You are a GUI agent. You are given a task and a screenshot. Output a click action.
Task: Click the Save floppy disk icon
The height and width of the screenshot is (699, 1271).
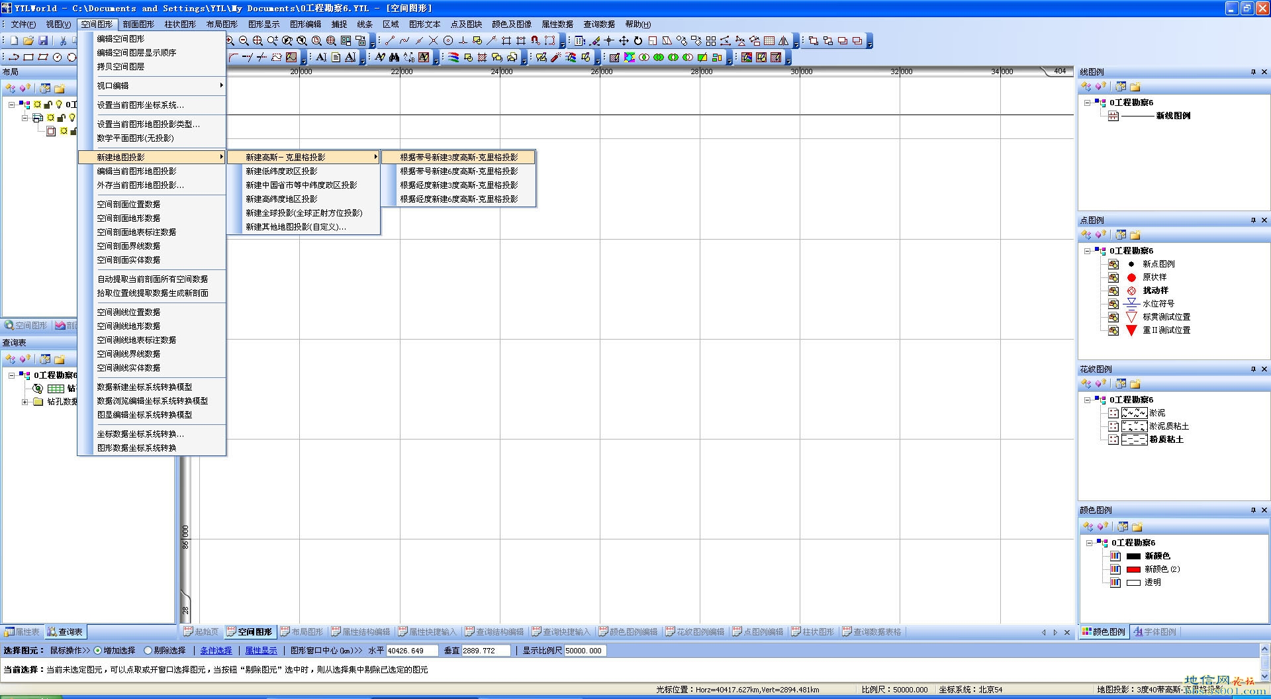(x=43, y=40)
